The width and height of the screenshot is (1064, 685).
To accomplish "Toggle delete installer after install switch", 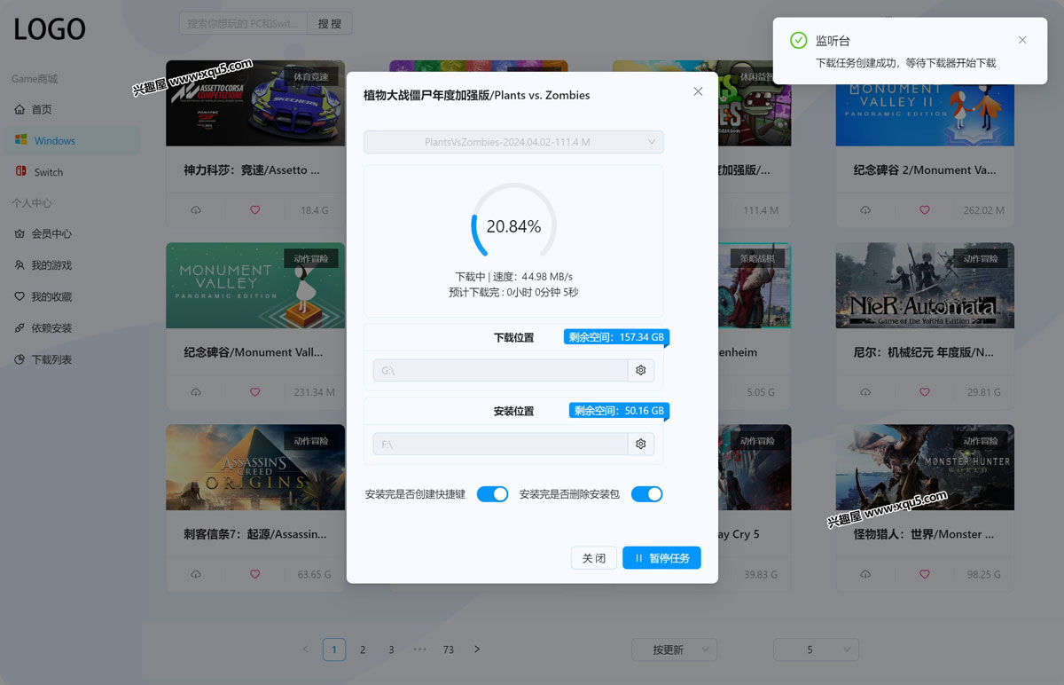I will (x=647, y=494).
